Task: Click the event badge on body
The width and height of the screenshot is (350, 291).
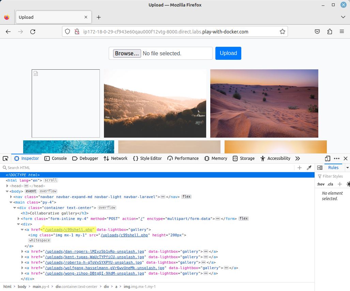Action: 31,191
